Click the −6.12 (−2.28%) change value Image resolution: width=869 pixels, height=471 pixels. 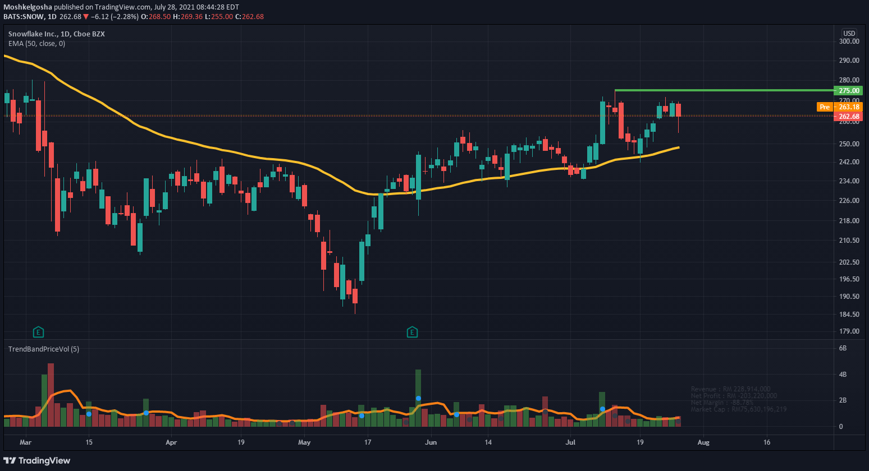click(x=115, y=17)
